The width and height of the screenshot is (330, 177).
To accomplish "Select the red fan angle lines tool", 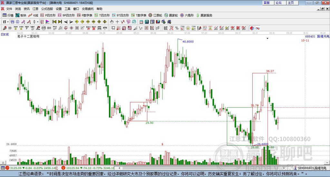I will pos(119,28).
